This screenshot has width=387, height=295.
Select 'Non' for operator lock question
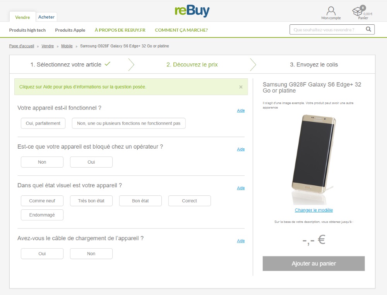(x=42, y=162)
